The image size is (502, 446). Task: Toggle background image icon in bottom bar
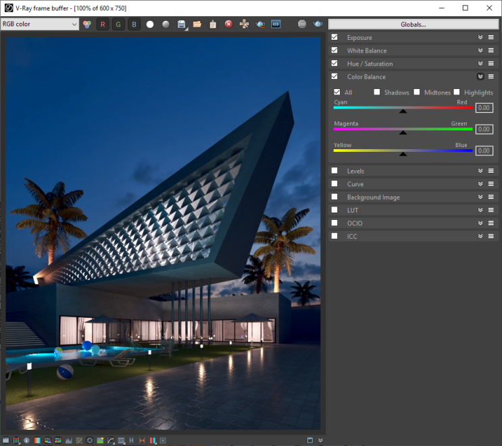point(100,441)
